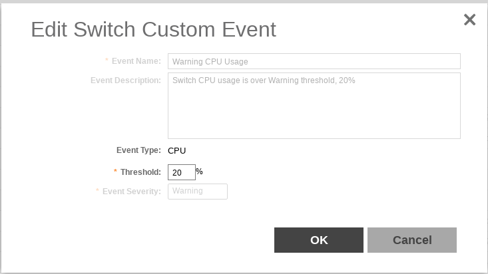Viewport: 488px width, 274px height.
Task: Click the required asterisk next to Threshold
Action: coord(115,172)
